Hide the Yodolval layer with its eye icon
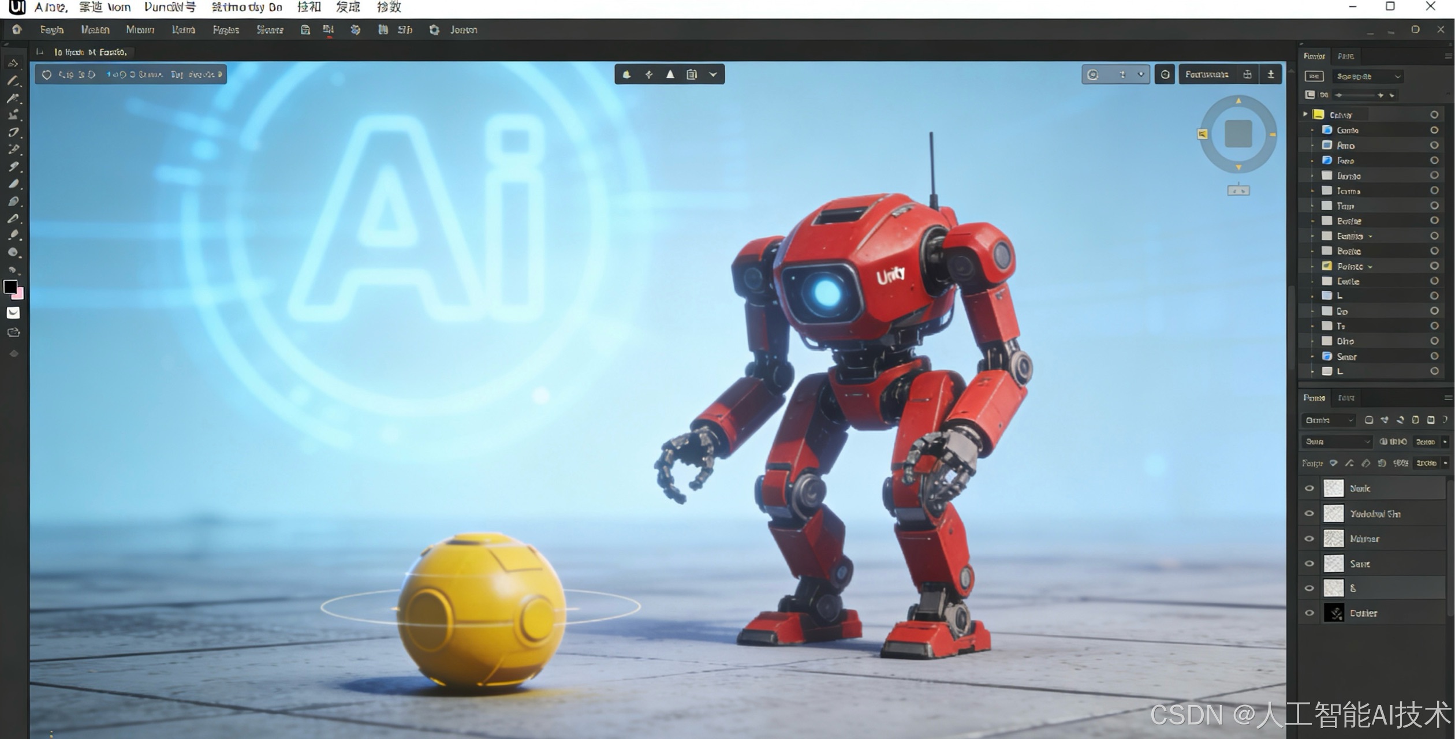Viewport: 1455px width, 739px height. [1309, 513]
